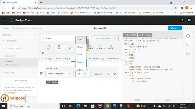195x109 pixels.
Task: Click the Filter search field
Action: [x=19, y=35]
